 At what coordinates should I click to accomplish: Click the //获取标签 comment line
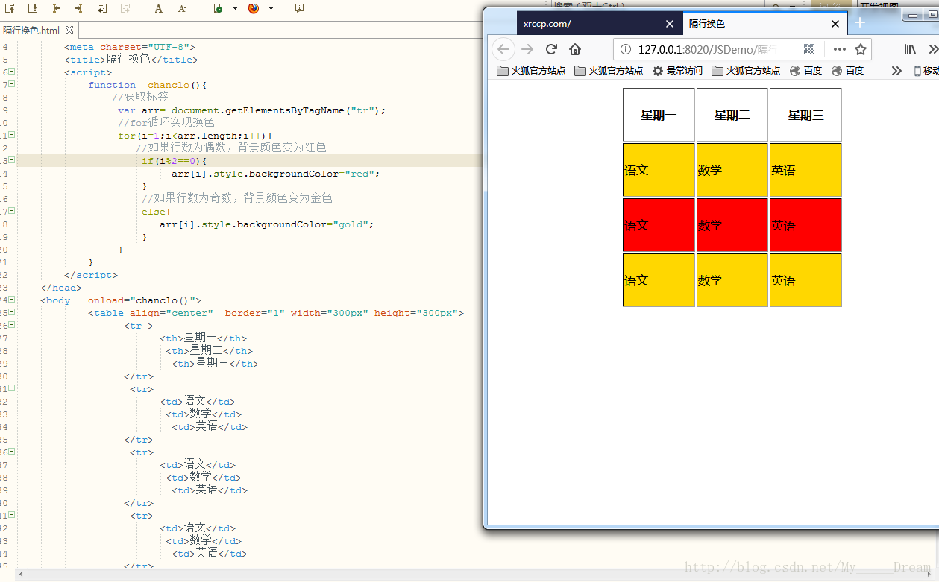tap(140, 98)
